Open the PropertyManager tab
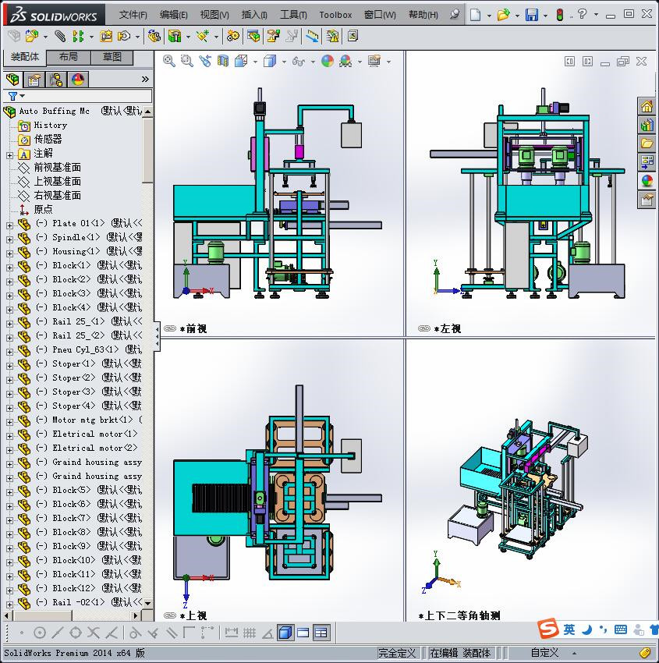 pos(34,79)
